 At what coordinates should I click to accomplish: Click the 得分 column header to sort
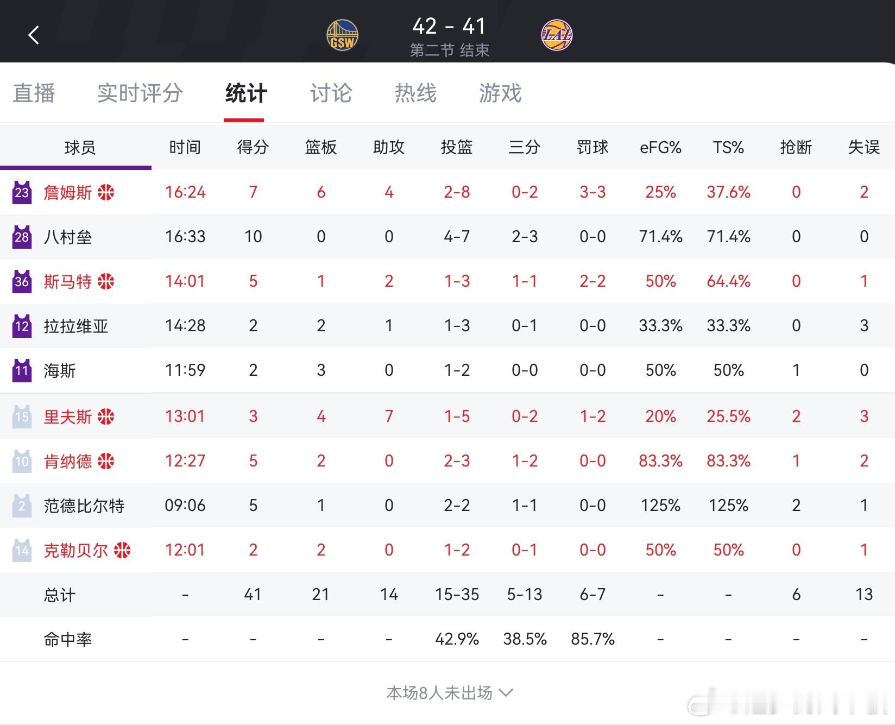click(253, 147)
